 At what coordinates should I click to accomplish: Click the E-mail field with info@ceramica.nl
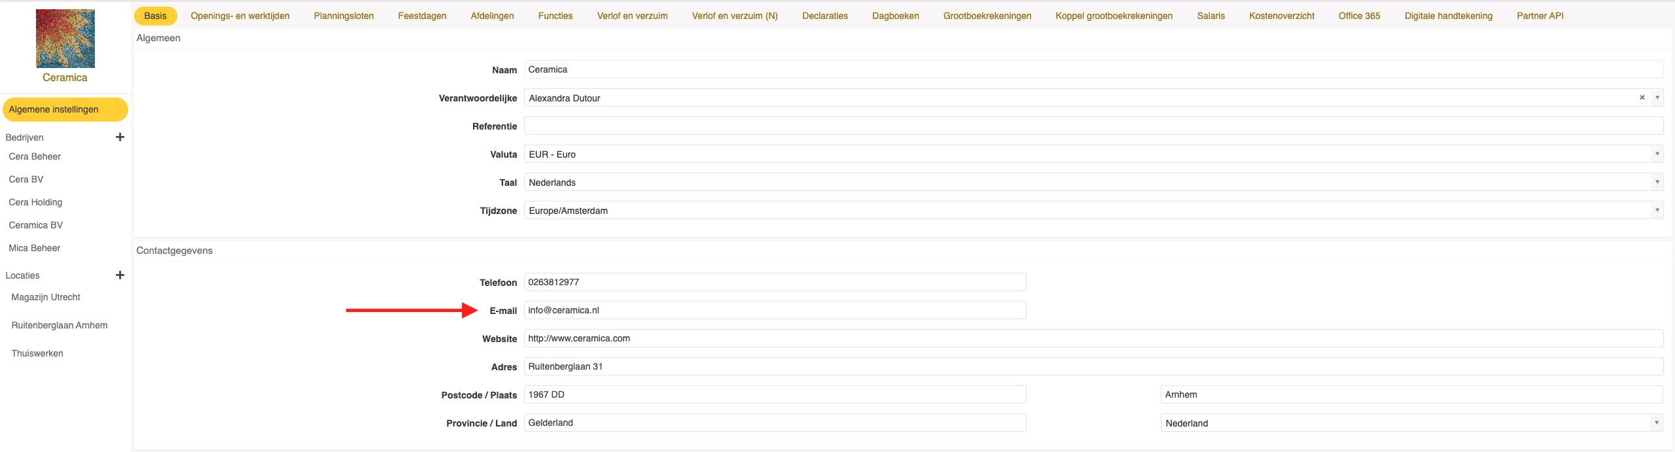[x=775, y=310]
